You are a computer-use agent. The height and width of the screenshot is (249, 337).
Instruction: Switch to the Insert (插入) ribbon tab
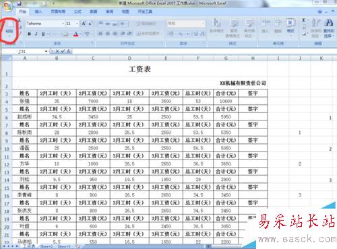point(38,11)
